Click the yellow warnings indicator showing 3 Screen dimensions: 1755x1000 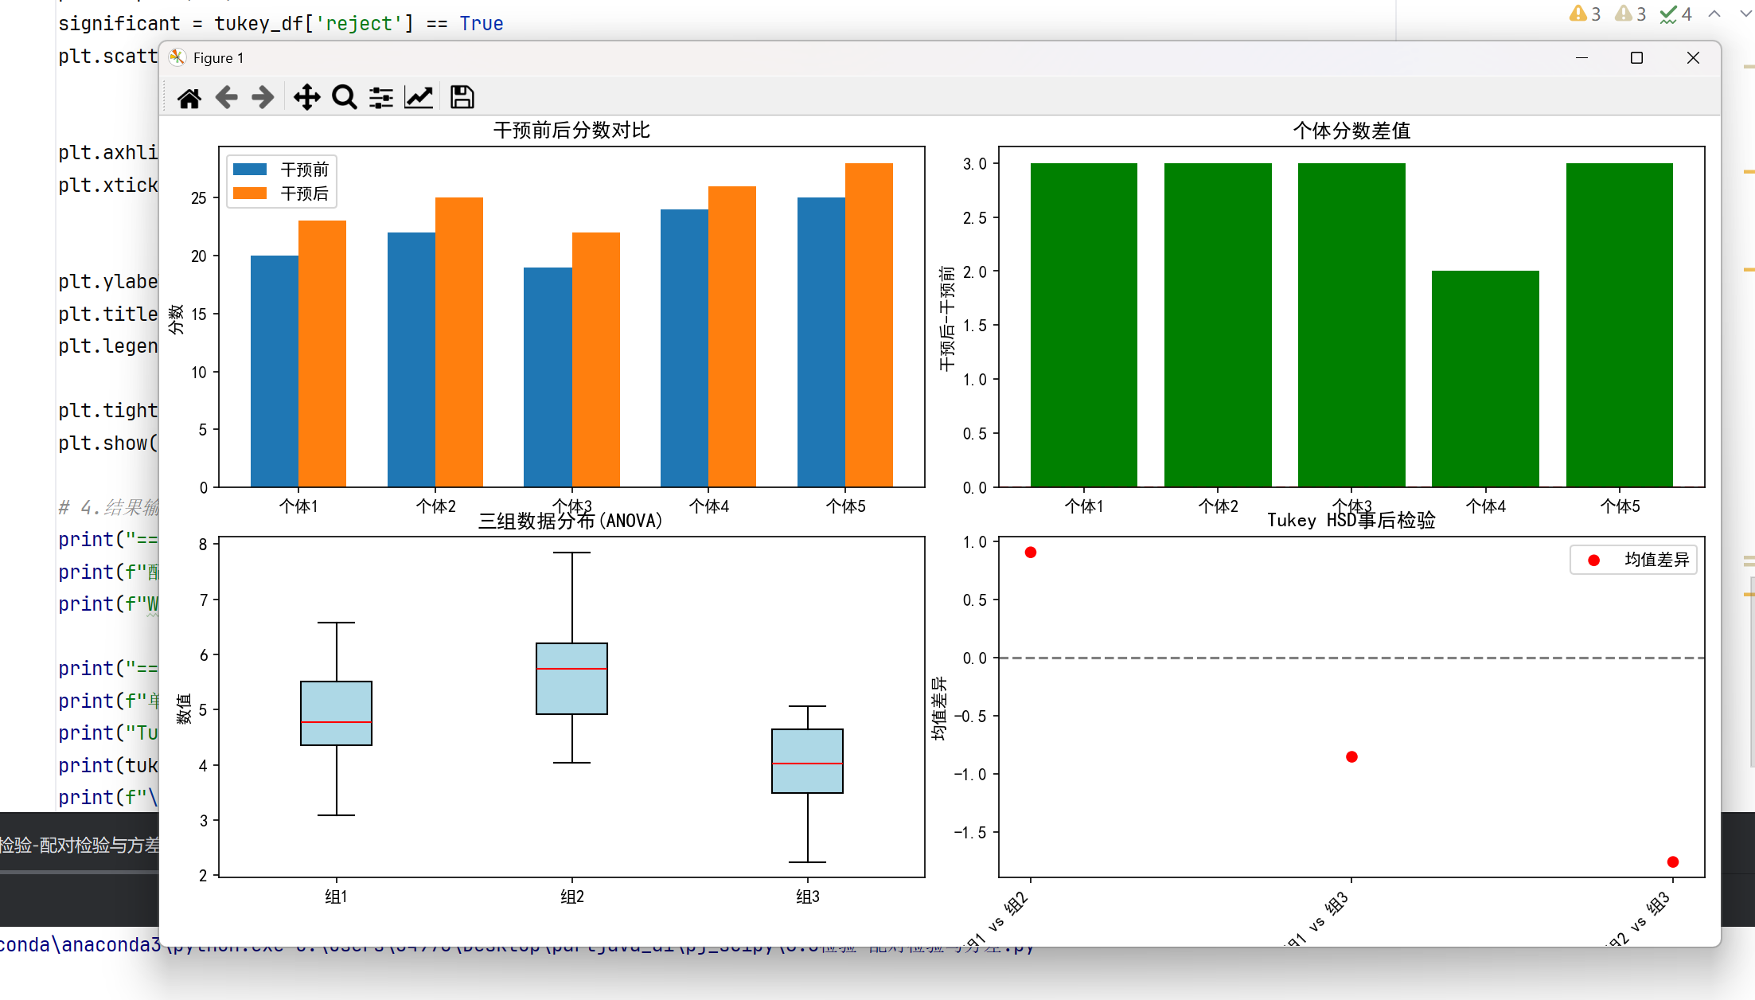1585,14
